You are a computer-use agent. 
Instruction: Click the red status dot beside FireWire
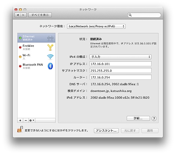(x=20, y=47)
